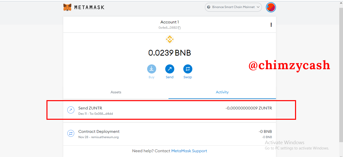The image size is (343, 157).
Task: Switch to the Activity tab
Action: coord(222,92)
